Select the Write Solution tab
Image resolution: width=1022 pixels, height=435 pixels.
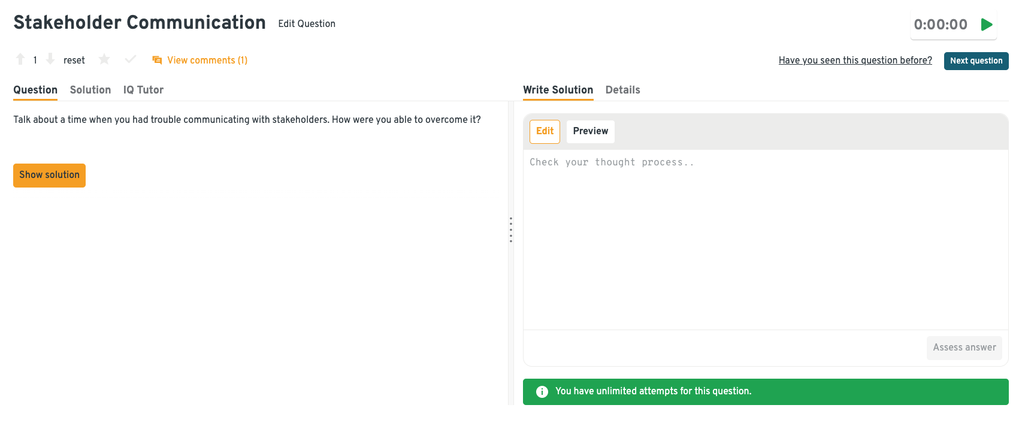(558, 90)
